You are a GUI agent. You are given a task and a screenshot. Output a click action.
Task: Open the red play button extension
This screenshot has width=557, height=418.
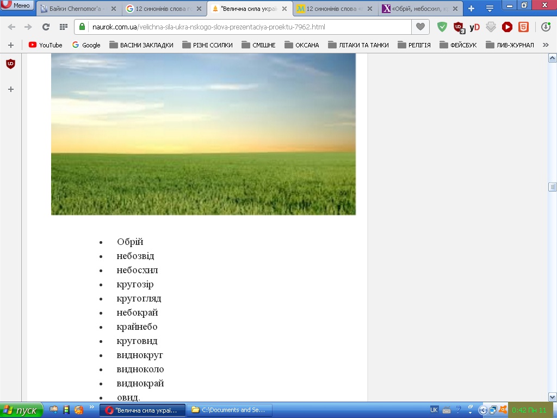pos(507,27)
